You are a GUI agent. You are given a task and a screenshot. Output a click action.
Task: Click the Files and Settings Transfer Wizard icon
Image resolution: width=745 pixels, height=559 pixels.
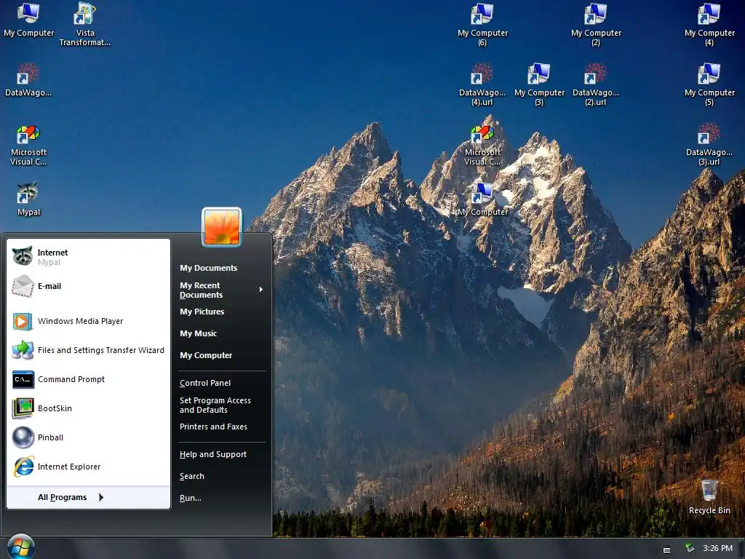pyautogui.click(x=23, y=350)
